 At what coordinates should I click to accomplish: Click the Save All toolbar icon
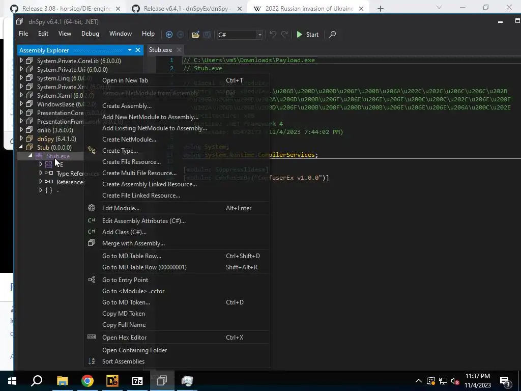pyautogui.click(x=207, y=34)
